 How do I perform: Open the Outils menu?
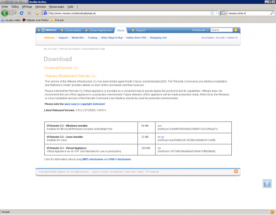[x=70, y=7]
